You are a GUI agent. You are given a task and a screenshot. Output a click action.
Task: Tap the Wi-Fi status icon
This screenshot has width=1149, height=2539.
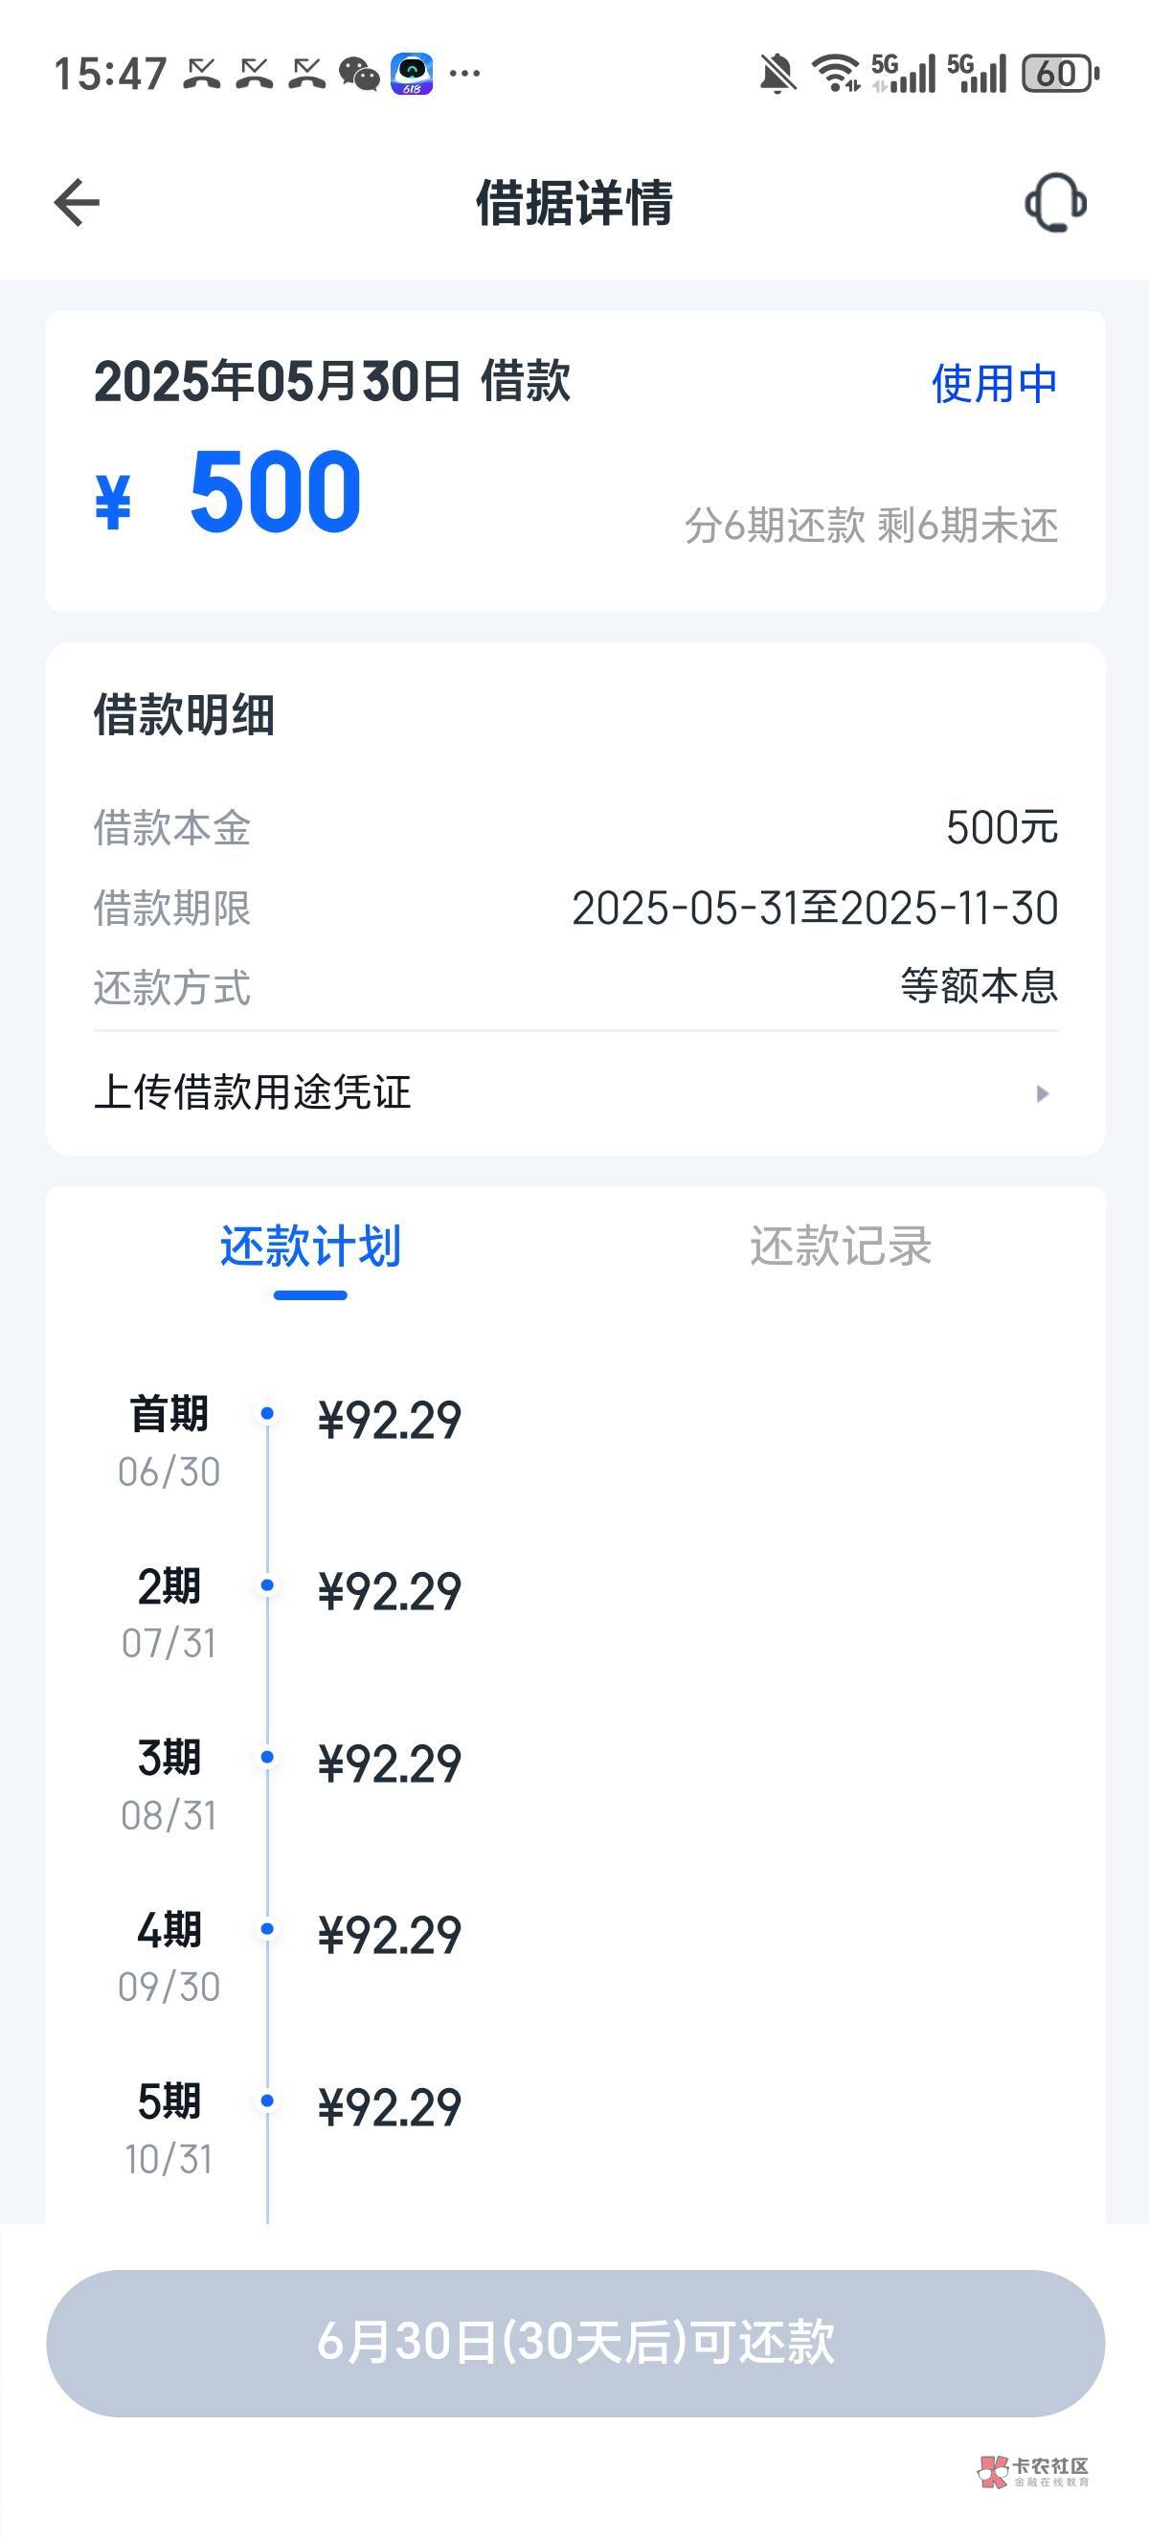(836, 74)
